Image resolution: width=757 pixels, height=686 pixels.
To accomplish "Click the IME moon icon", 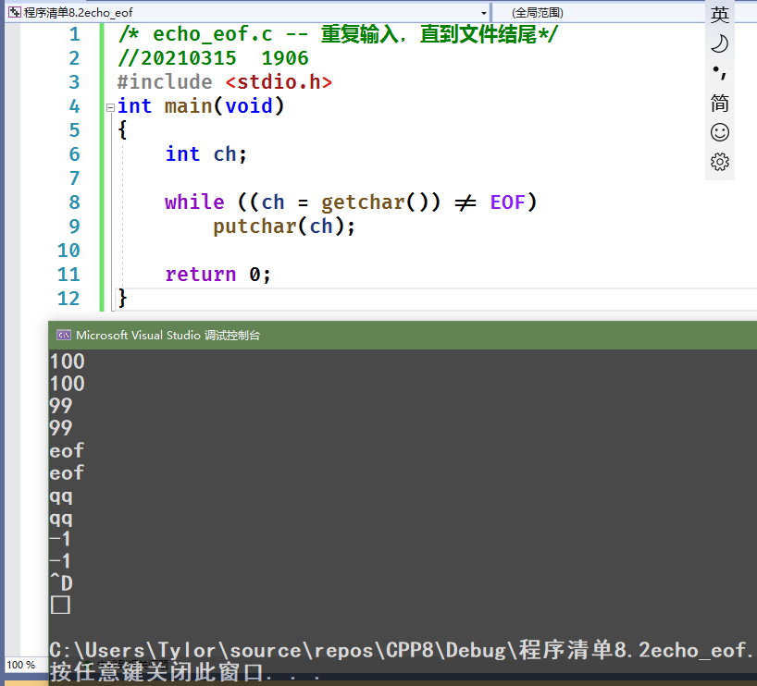I will click(719, 43).
